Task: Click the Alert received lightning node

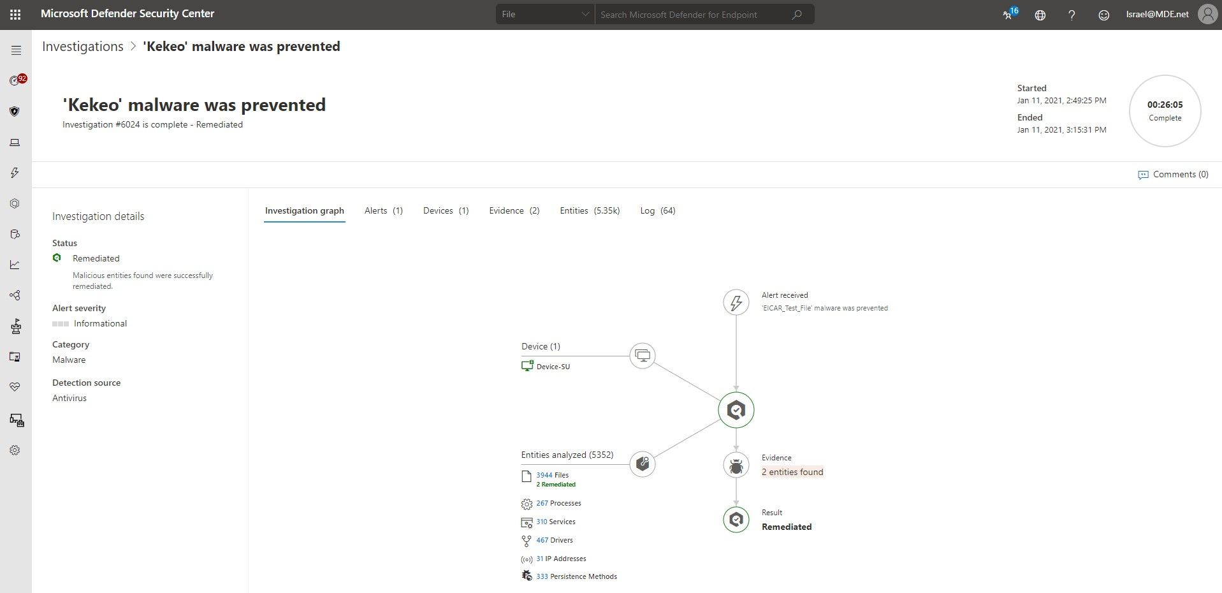Action: click(736, 302)
